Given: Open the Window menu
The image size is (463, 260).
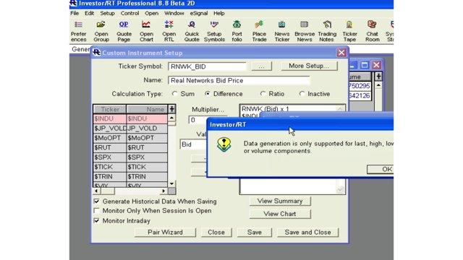Looking at the screenshot, I should pos(174,13).
